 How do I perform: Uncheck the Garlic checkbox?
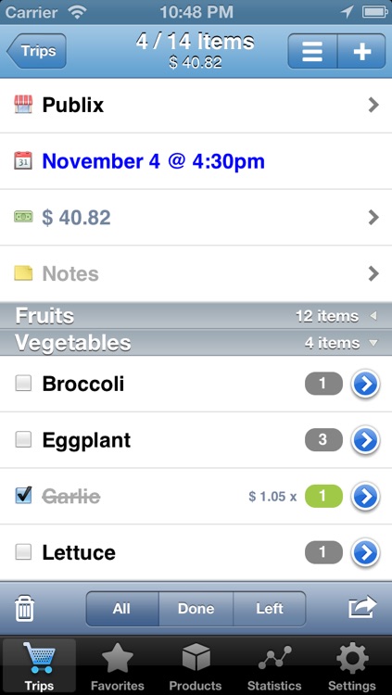23,496
